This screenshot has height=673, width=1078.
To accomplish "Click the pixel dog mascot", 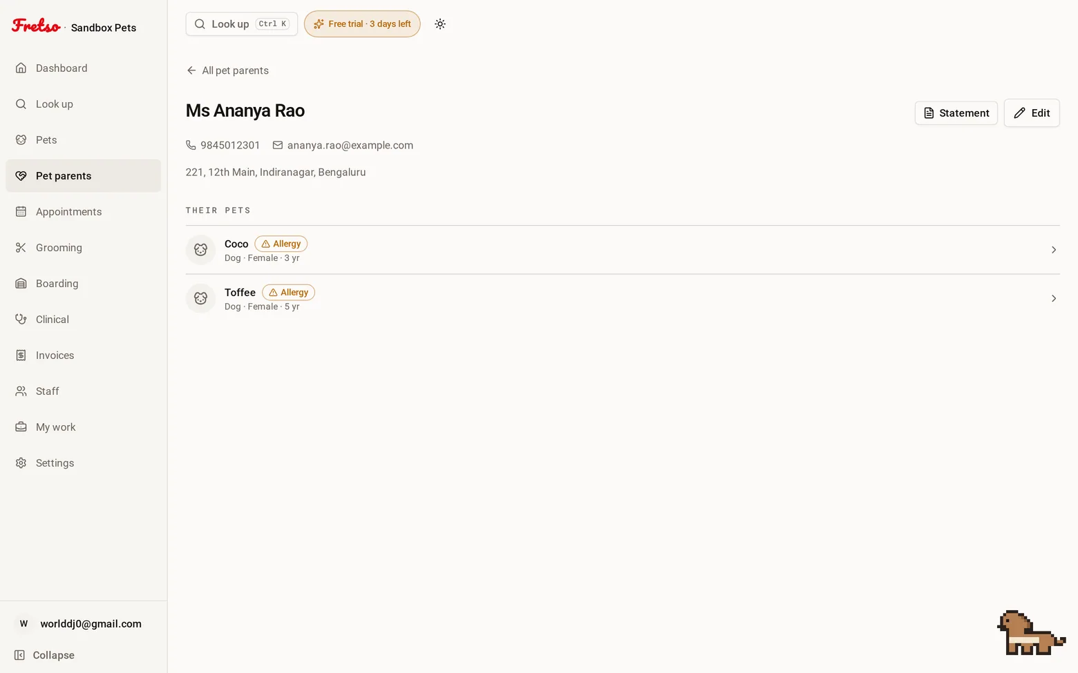I will pos(1030,633).
